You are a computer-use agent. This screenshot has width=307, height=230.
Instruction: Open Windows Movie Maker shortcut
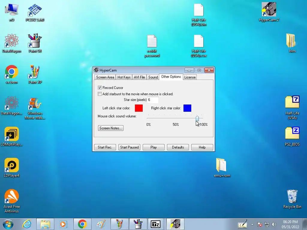pos(35,108)
